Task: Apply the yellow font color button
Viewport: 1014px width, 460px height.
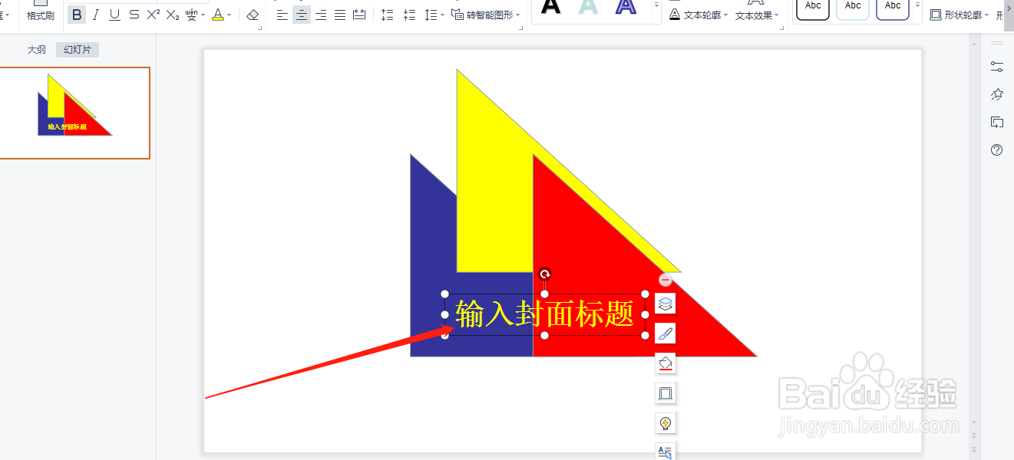Action: pos(218,15)
